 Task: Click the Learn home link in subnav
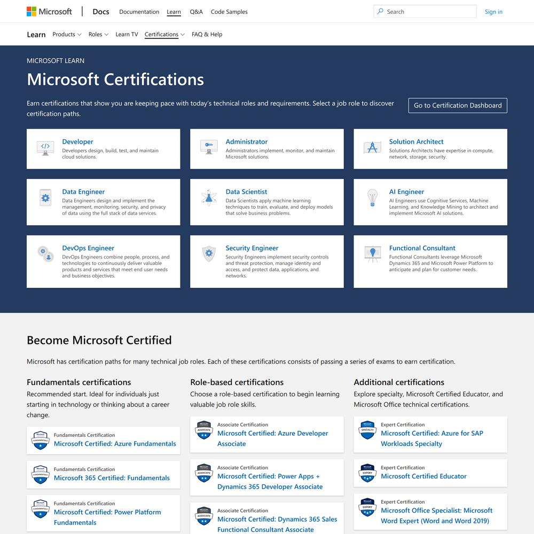[x=36, y=34]
